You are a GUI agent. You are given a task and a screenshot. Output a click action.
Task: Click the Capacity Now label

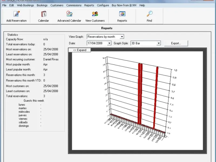tap(15, 39)
